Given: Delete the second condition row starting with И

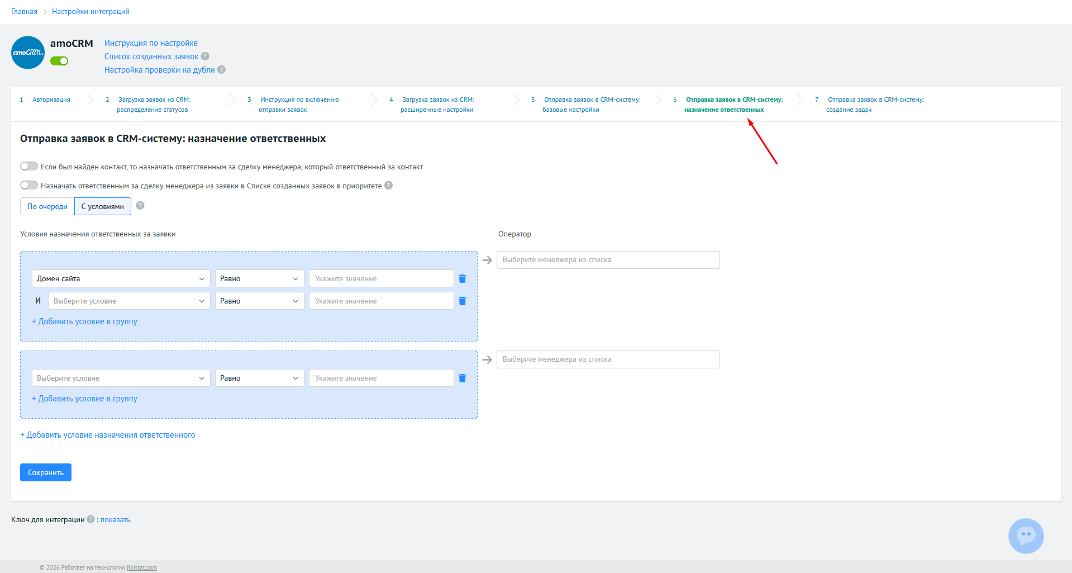Looking at the screenshot, I should point(463,301).
